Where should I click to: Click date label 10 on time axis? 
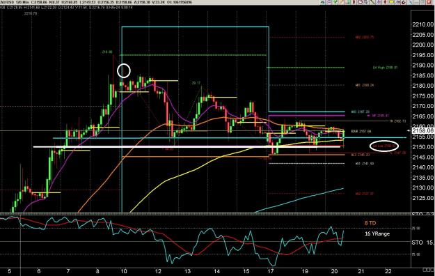click(124, 271)
